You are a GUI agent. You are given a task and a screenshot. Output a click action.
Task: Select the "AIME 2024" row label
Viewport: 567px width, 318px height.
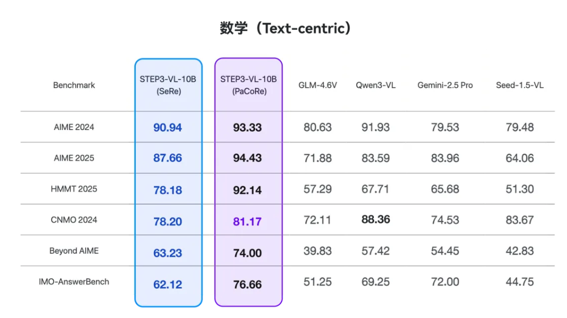pyautogui.click(x=73, y=127)
